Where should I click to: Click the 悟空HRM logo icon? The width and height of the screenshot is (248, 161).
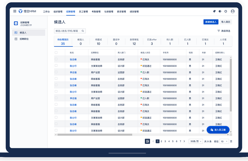20,11
